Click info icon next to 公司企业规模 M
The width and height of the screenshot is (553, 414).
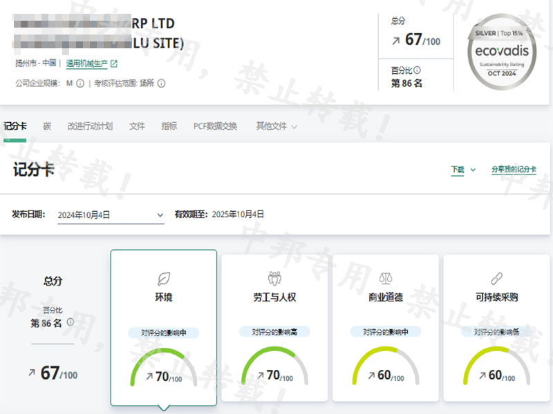[x=80, y=83]
